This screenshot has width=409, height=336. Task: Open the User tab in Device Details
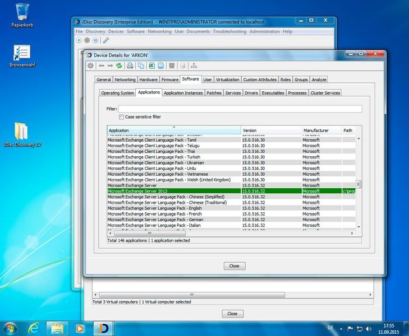coord(208,80)
